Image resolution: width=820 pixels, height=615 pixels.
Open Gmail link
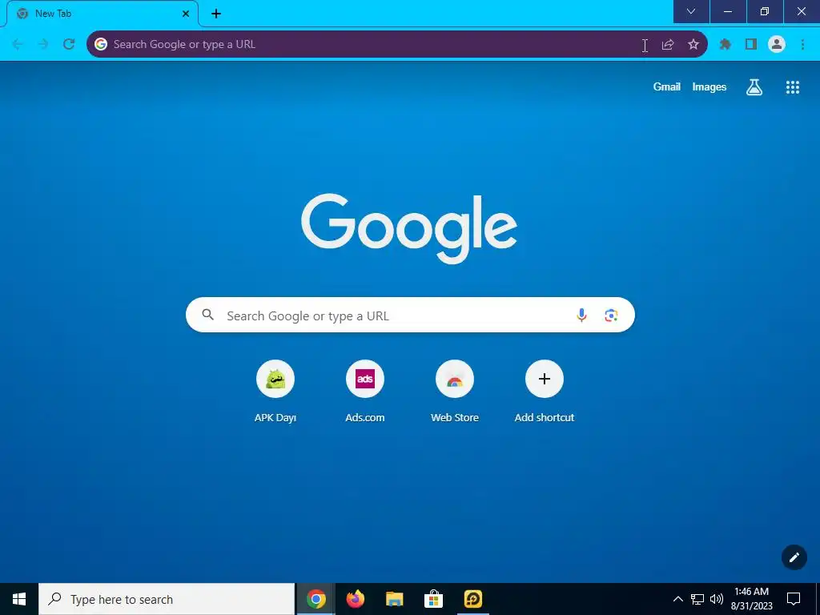click(x=667, y=86)
